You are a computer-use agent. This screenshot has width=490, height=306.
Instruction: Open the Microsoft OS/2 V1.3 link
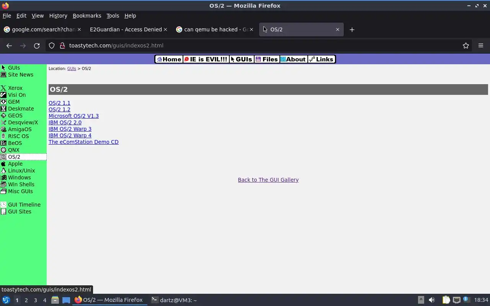[73, 116]
